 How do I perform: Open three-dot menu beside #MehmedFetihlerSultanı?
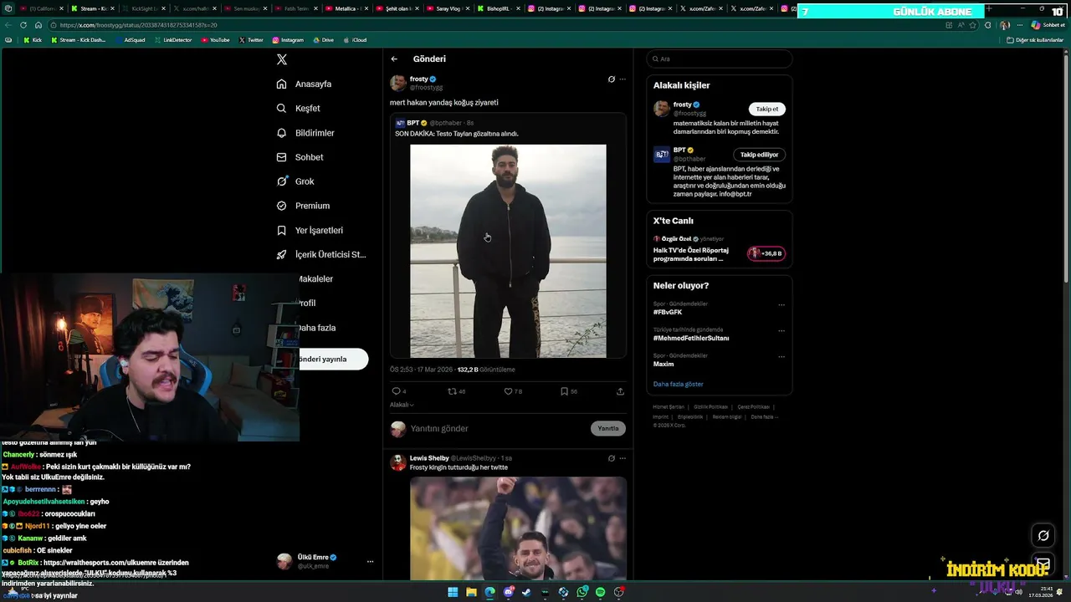tap(781, 331)
